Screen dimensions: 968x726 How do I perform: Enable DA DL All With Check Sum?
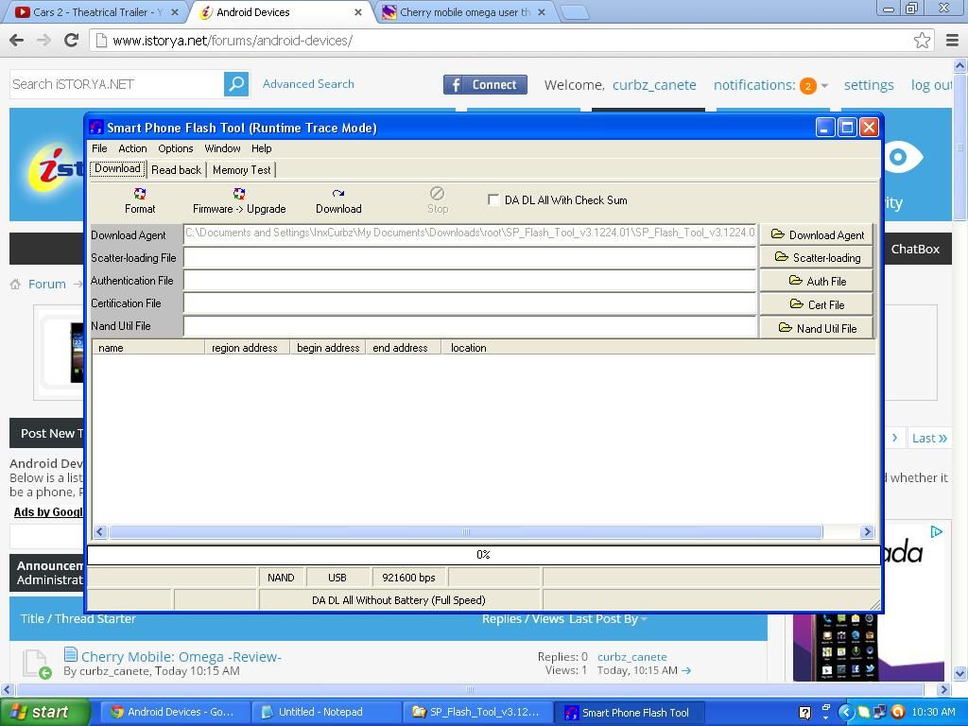(x=493, y=199)
